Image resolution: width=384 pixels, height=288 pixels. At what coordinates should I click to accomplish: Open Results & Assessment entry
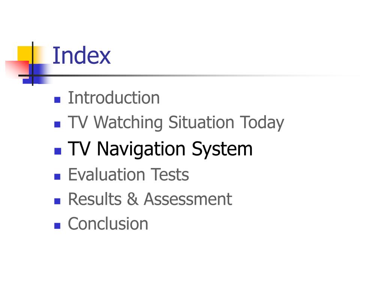pos(150,199)
